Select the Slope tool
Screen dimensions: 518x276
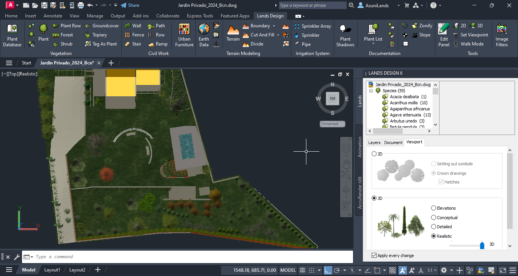point(421,35)
